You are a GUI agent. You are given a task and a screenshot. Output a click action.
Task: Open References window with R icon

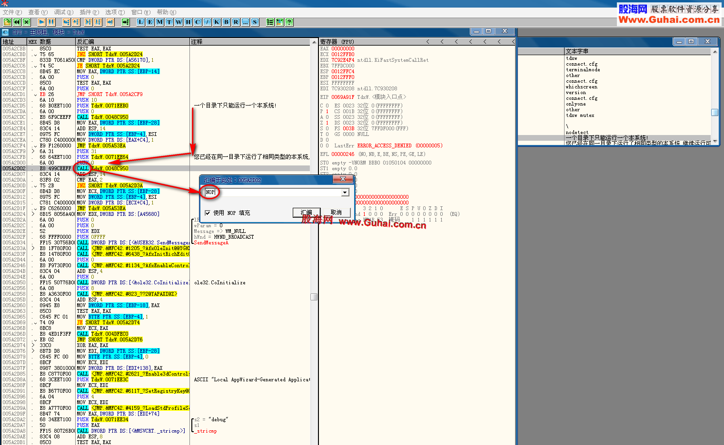coord(236,22)
